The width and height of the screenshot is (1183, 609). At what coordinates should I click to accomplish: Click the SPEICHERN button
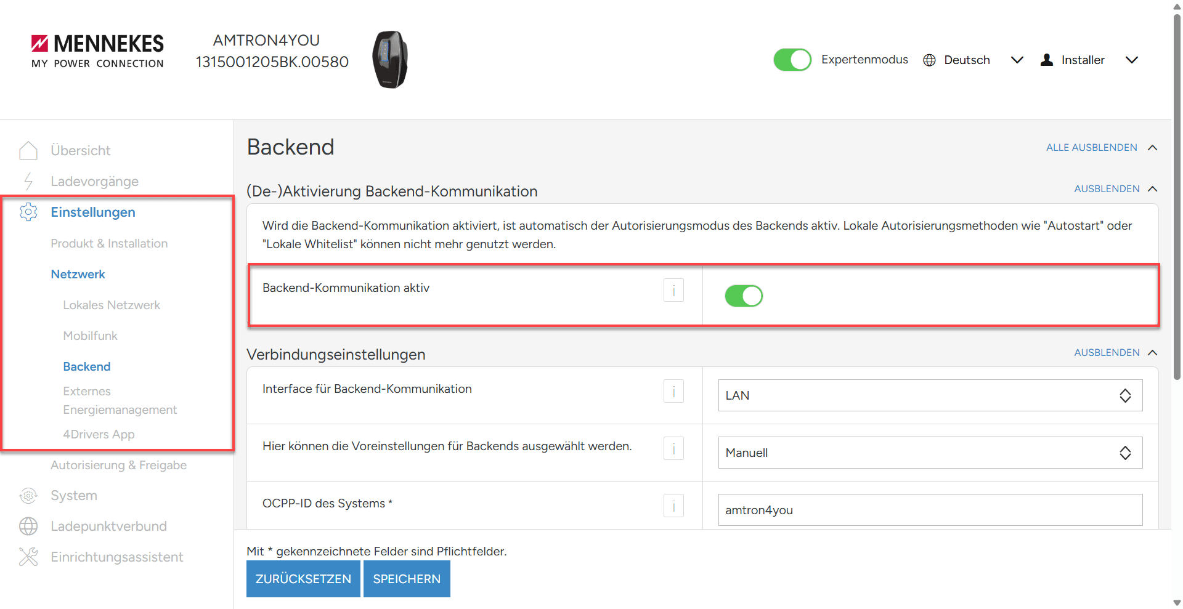coord(406,578)
